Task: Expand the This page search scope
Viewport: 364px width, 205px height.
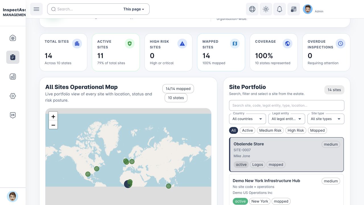Action: (x=134, y=9)
